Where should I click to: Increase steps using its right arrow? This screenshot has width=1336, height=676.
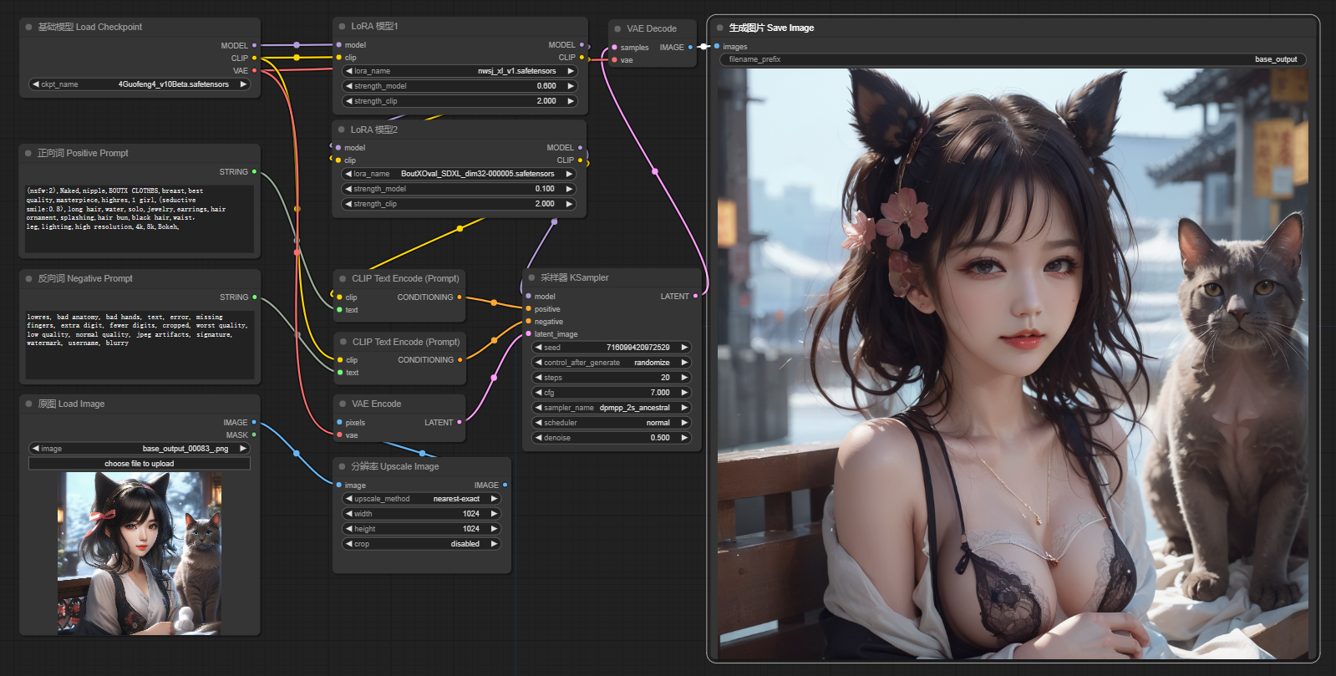point(684,378)
